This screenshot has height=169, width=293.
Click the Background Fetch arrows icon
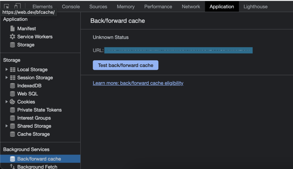coord(12,167)
